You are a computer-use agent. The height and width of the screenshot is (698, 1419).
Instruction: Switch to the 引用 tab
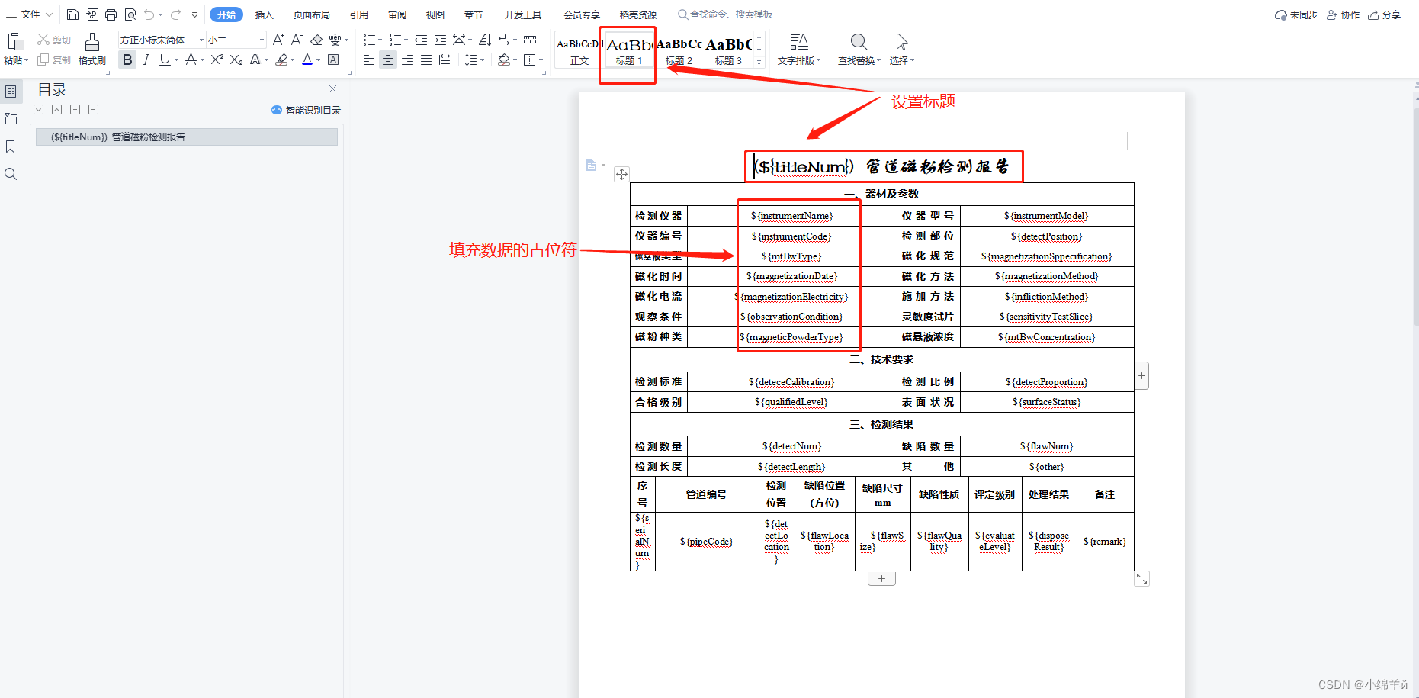tap(359, 14)
